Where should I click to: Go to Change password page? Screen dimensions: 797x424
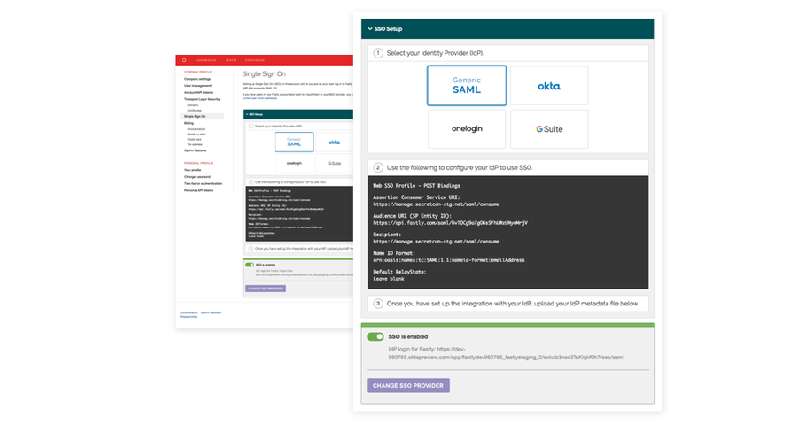(197, 177)
